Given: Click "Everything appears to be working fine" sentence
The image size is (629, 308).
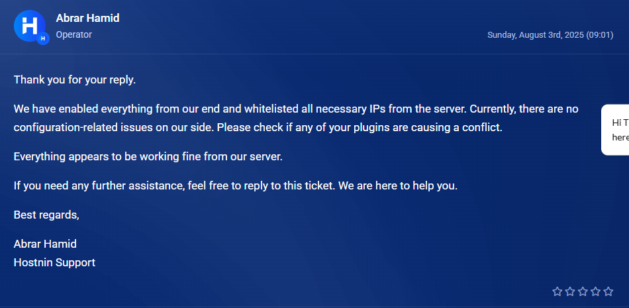Looking at the screenshot, I should (148, 156).
